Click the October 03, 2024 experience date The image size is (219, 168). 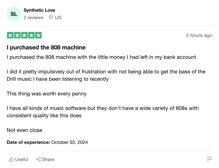70,142
